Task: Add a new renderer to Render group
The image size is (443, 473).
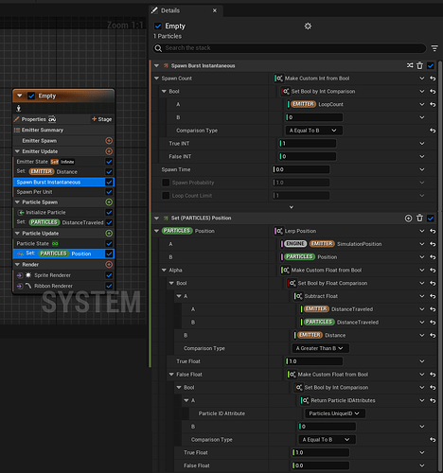Action: point(109,265)
